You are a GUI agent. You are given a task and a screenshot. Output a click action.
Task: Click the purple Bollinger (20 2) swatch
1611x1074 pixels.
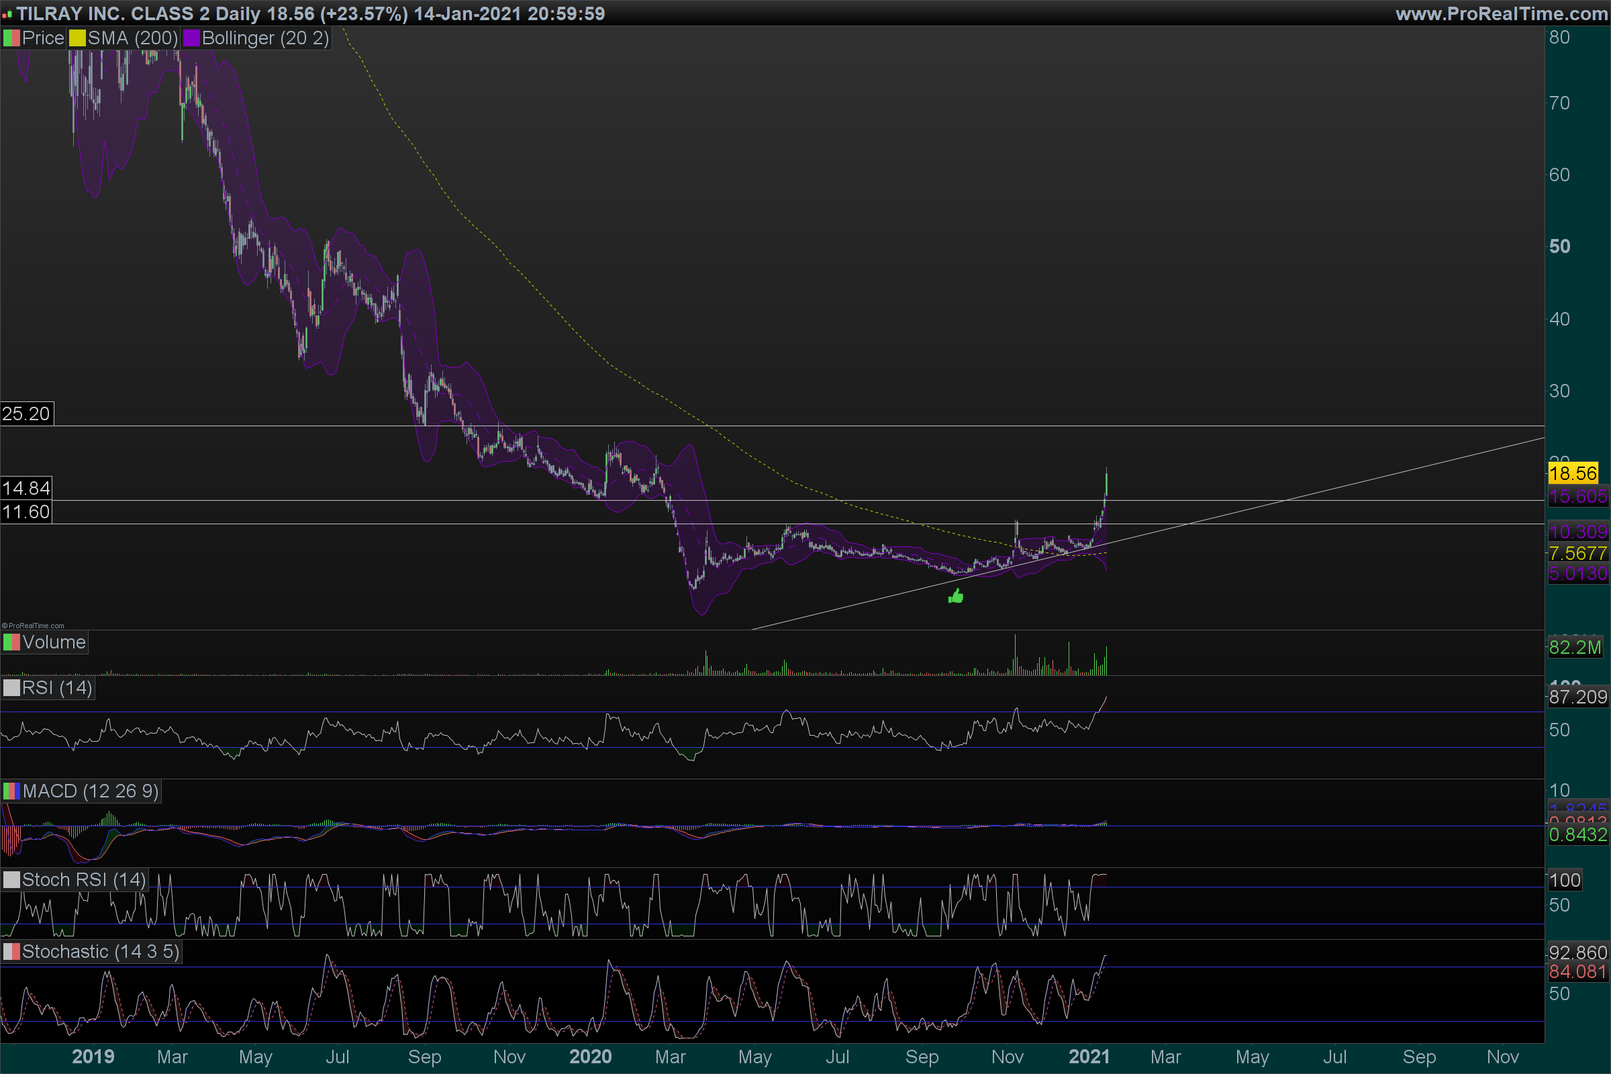coord(191,38)
